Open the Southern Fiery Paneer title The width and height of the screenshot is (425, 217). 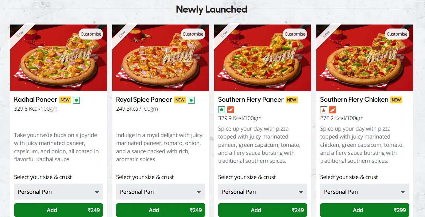click(251, 100)
